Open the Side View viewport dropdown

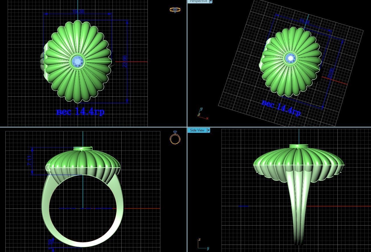208,130
